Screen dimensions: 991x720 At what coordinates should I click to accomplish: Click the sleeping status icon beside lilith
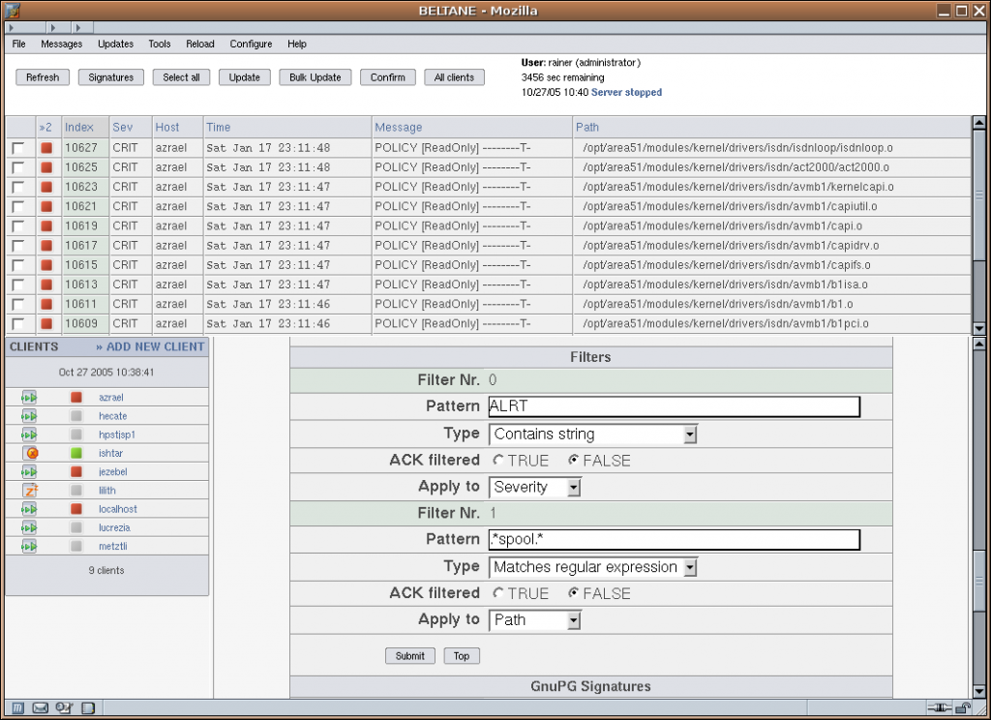(x=29, y=491)
